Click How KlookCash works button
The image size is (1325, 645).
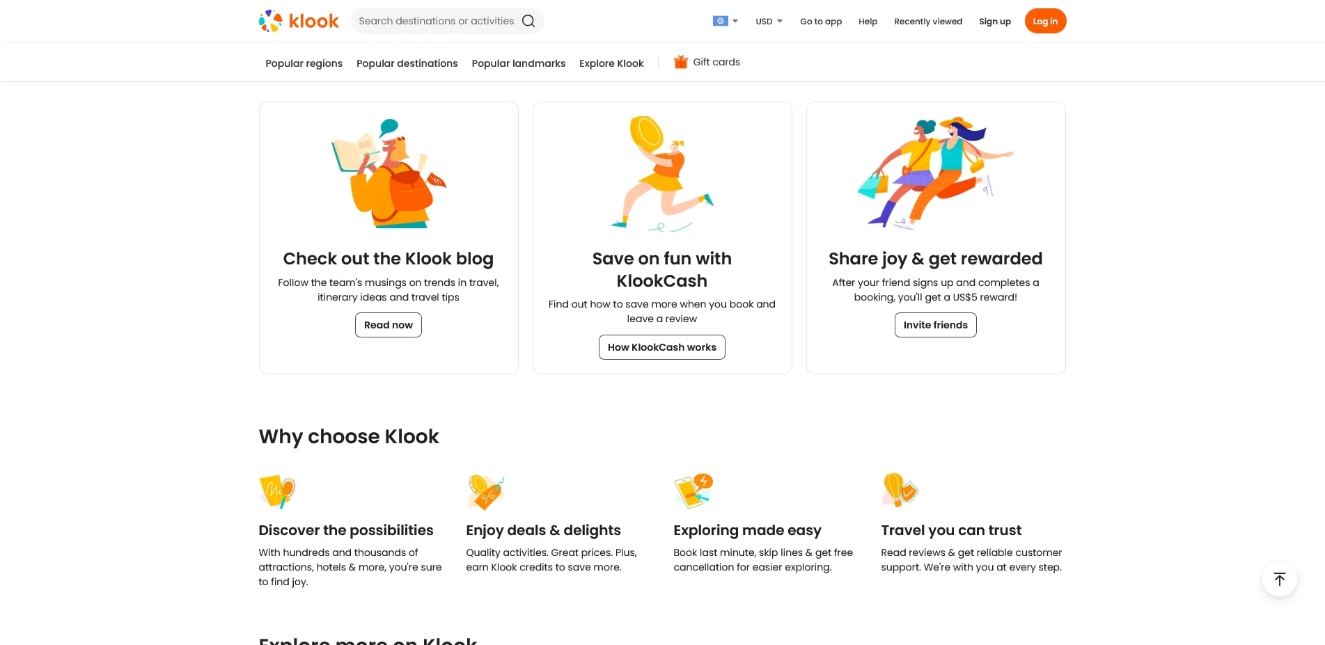661,347
